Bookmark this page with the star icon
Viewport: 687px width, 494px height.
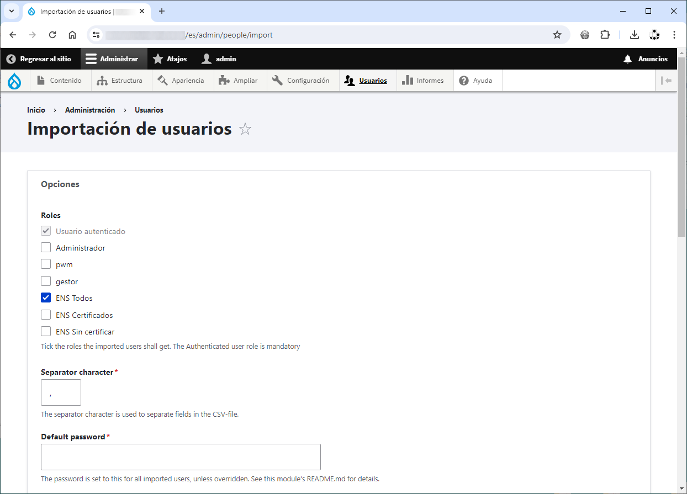pyautogui.click(x=557, y=35)
